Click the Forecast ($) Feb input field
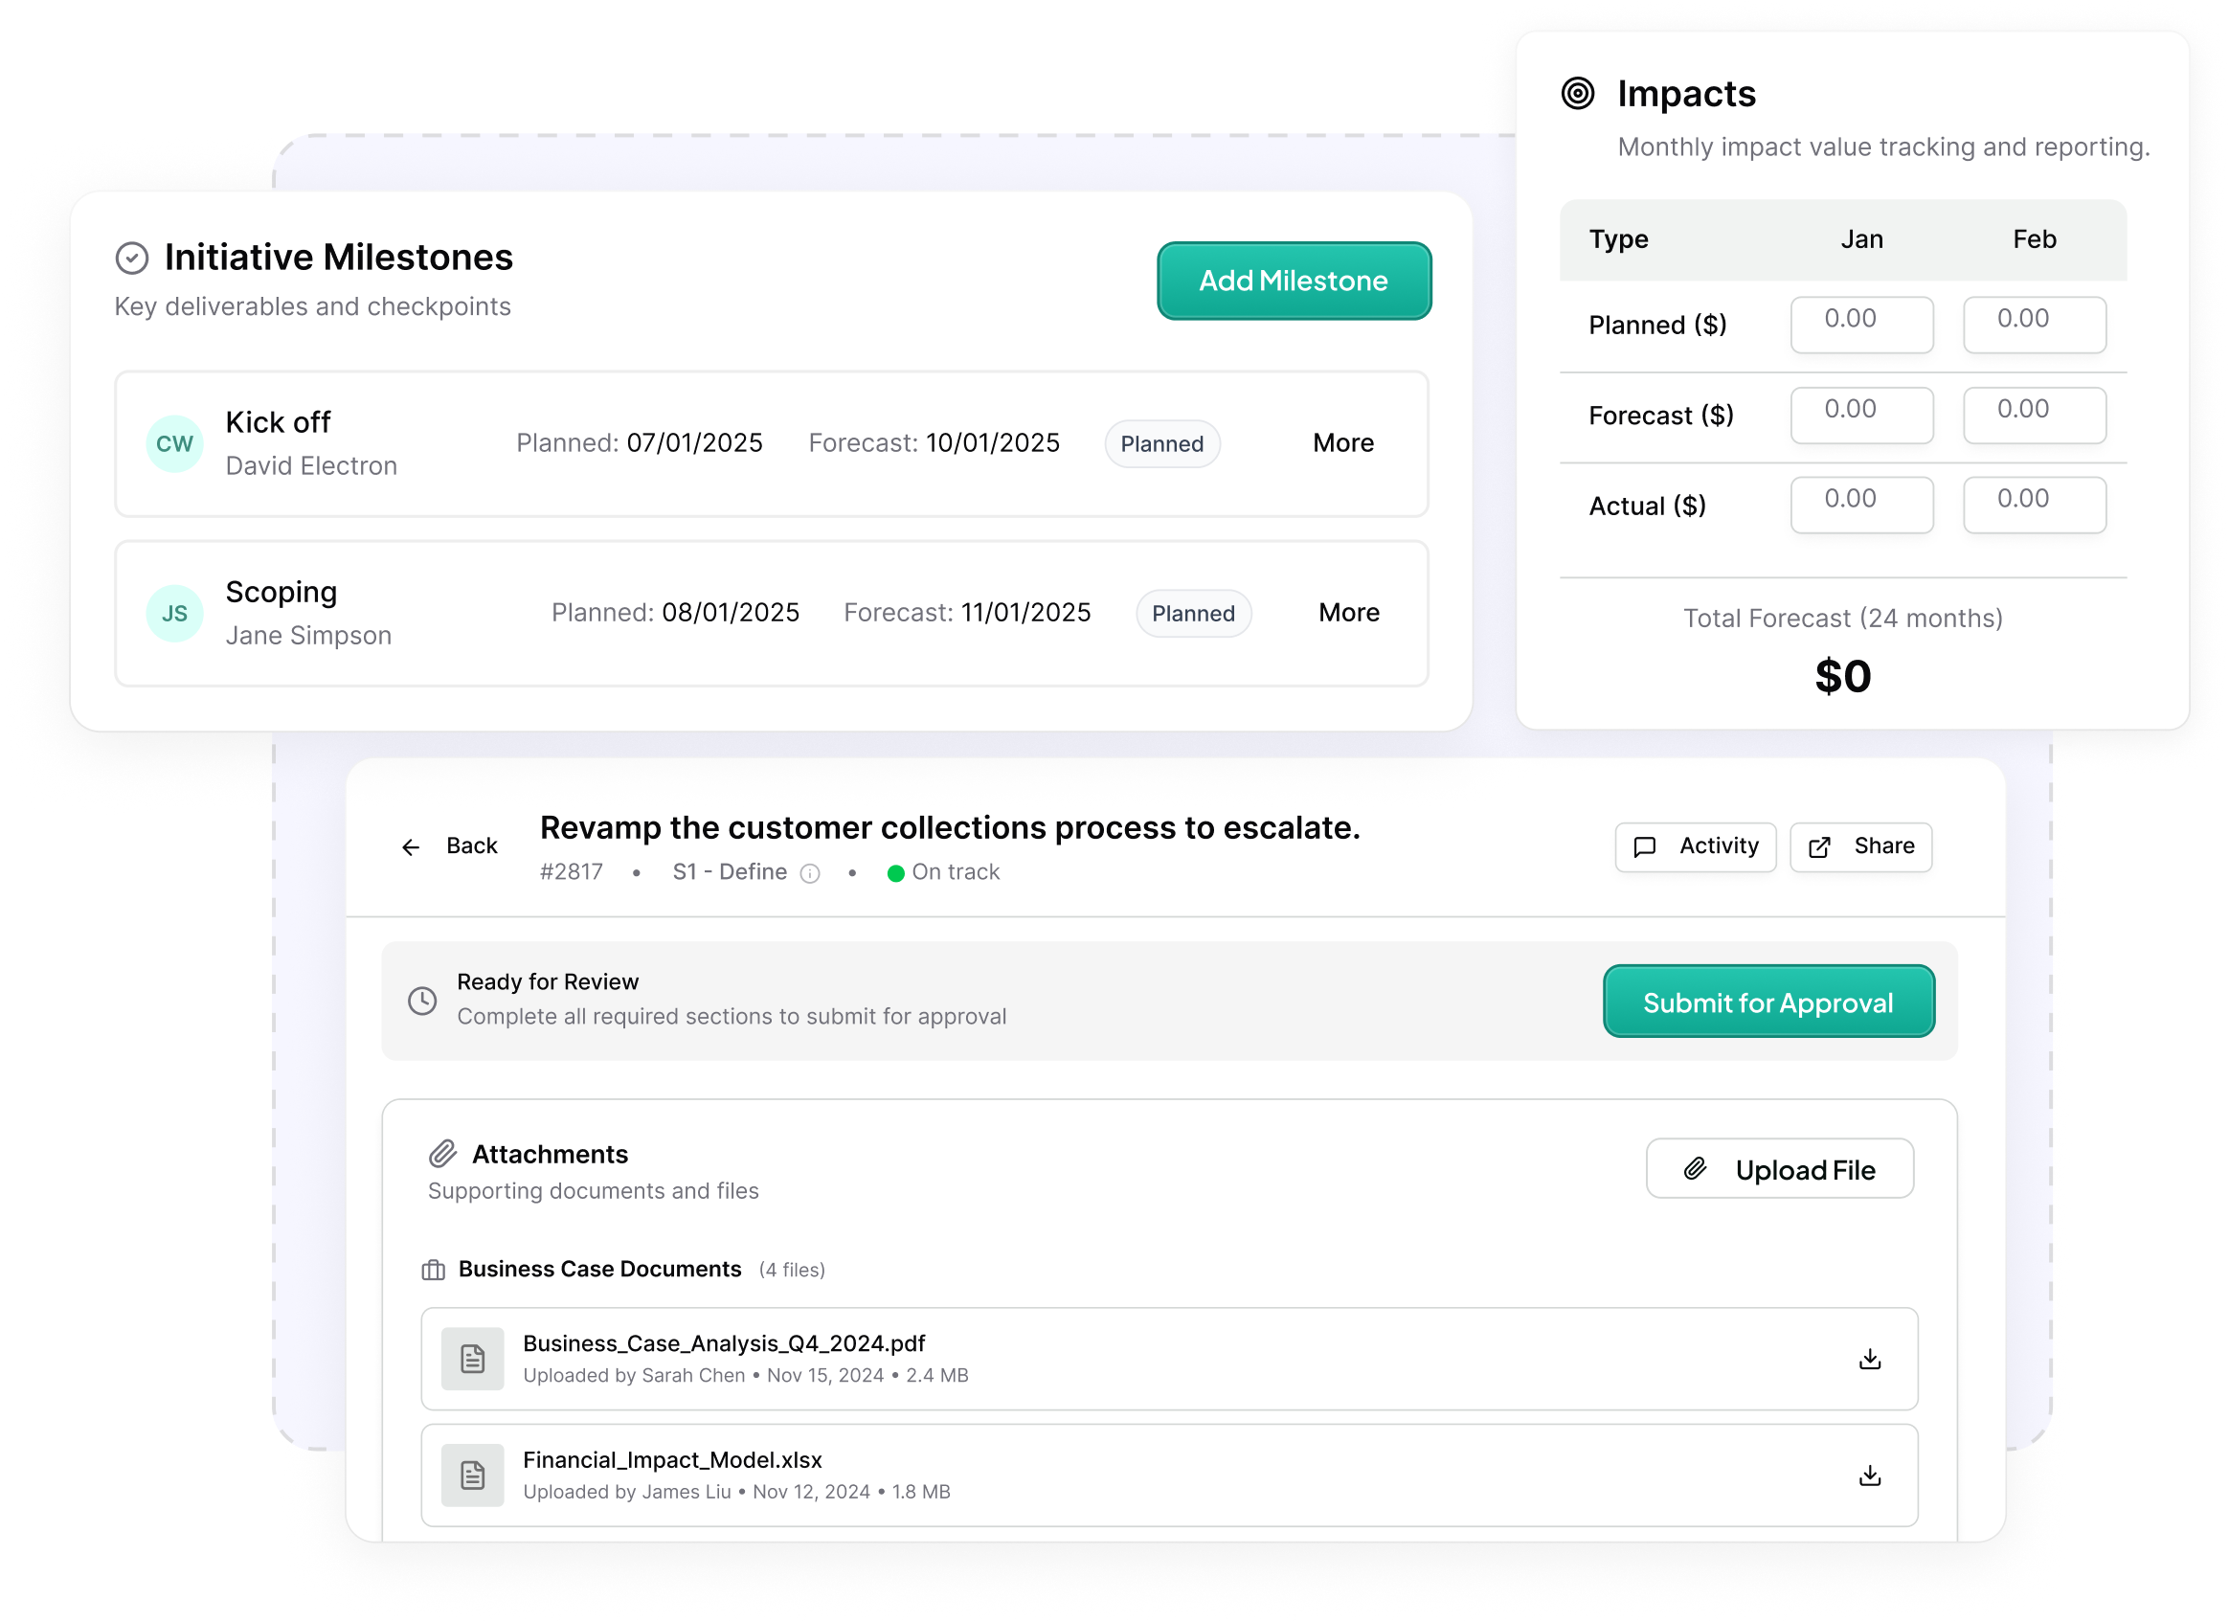This screenshot has width=2229, height=1622. tap(2034, 414)
